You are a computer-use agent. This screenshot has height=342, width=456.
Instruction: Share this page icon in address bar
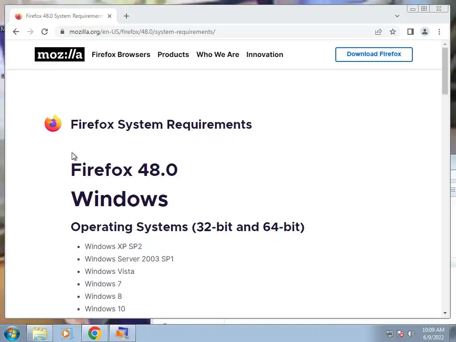pos(379,32)
